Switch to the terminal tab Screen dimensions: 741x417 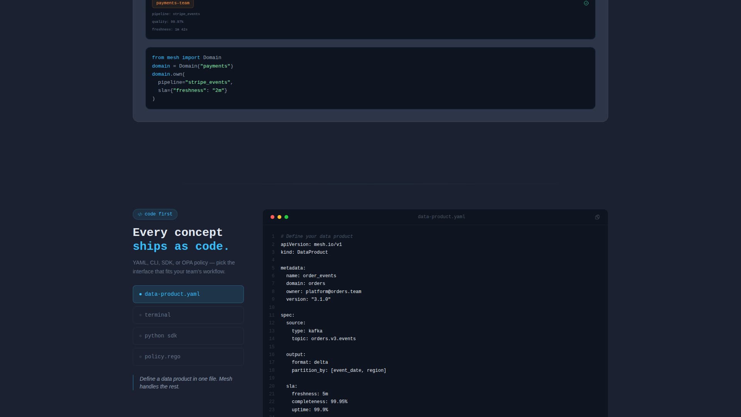(188, 315)
